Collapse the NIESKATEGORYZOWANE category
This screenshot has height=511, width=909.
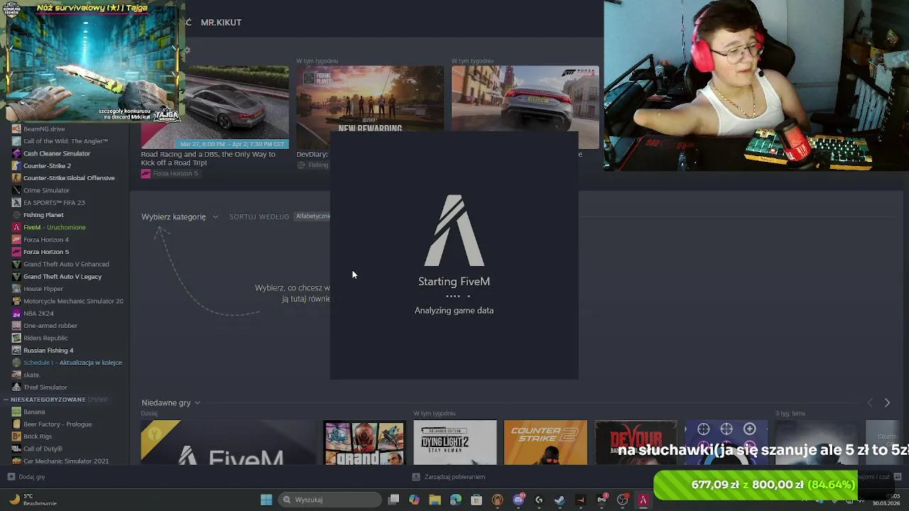click(x=6, y=400)
